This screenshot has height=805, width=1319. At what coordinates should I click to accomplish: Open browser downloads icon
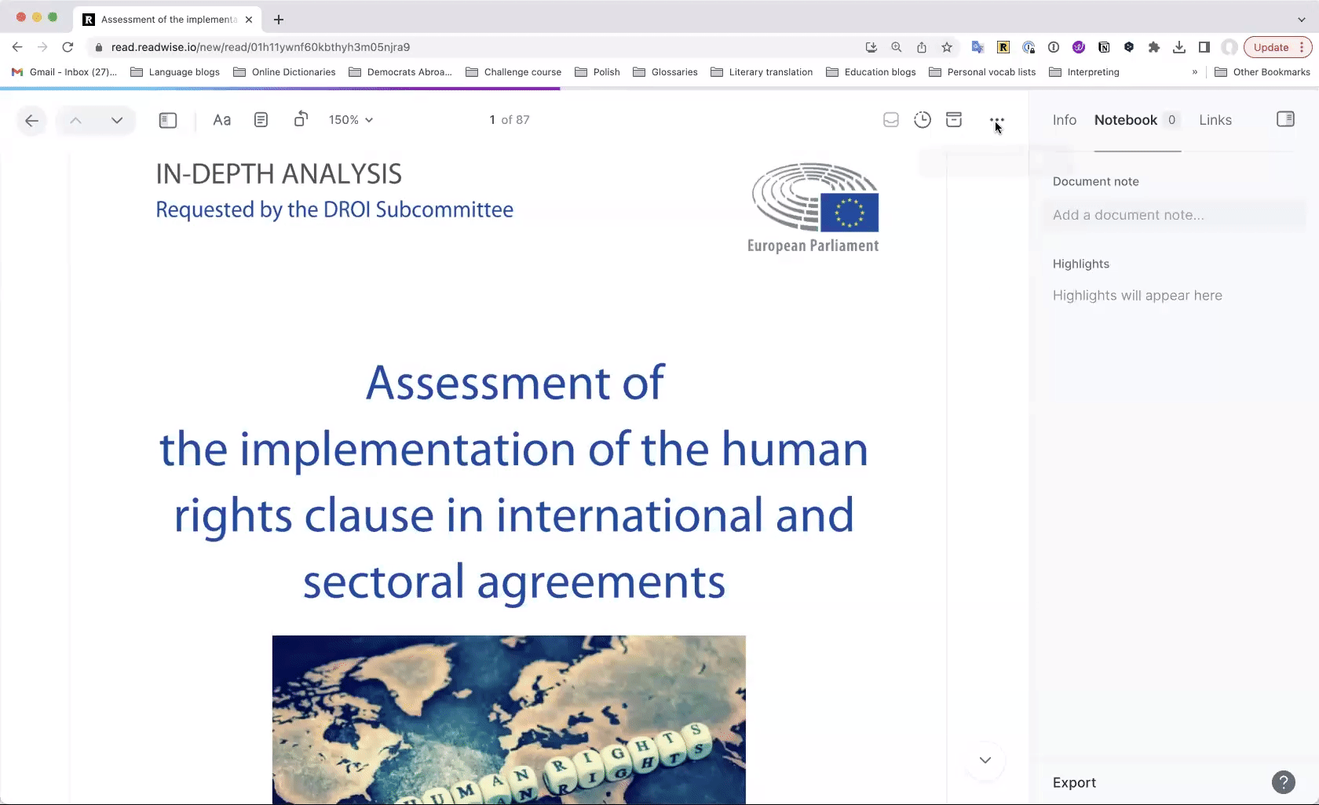(1179, 47)
